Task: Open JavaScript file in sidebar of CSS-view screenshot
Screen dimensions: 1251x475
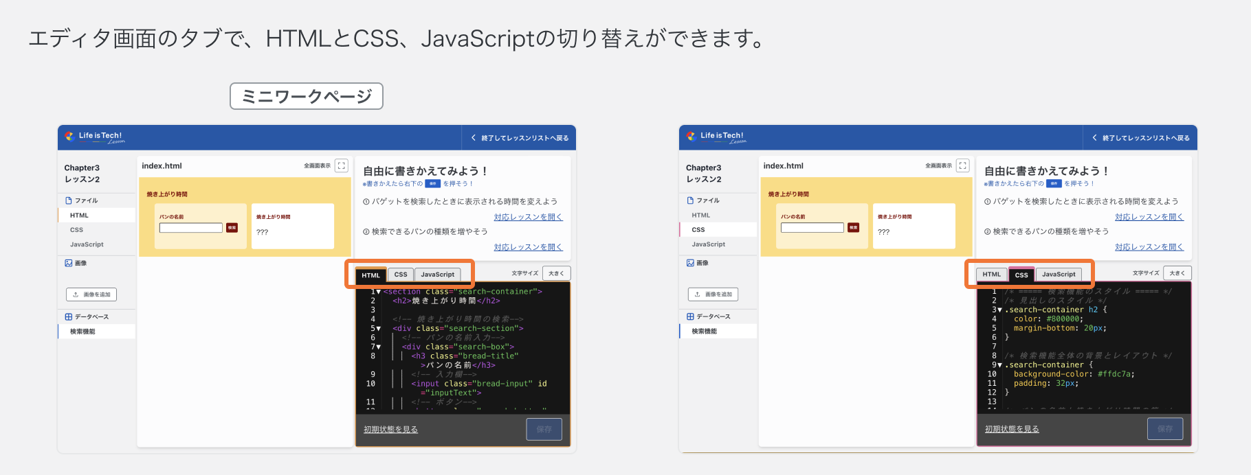Action: [718, 244]
